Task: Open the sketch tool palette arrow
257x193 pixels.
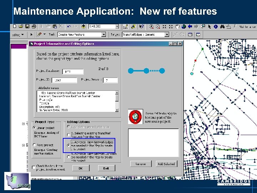Action: tap(45, 34)
